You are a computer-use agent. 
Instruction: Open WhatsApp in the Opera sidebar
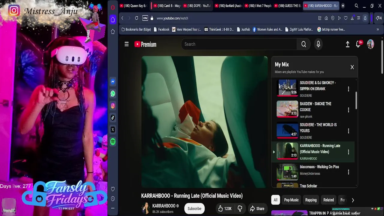point(113,94)
